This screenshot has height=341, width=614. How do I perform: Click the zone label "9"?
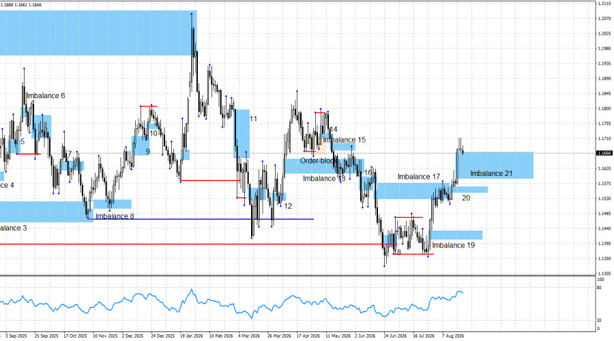(148, 151)
